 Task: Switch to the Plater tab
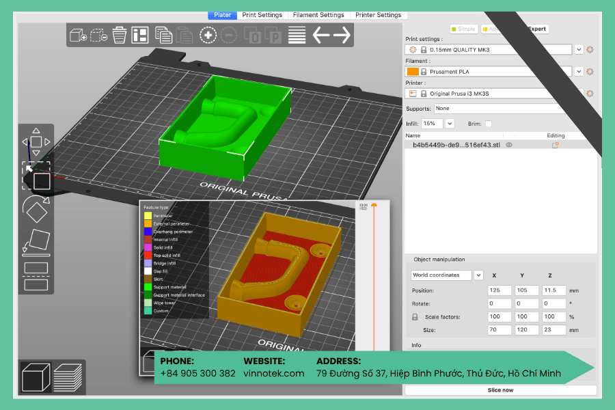222,15
